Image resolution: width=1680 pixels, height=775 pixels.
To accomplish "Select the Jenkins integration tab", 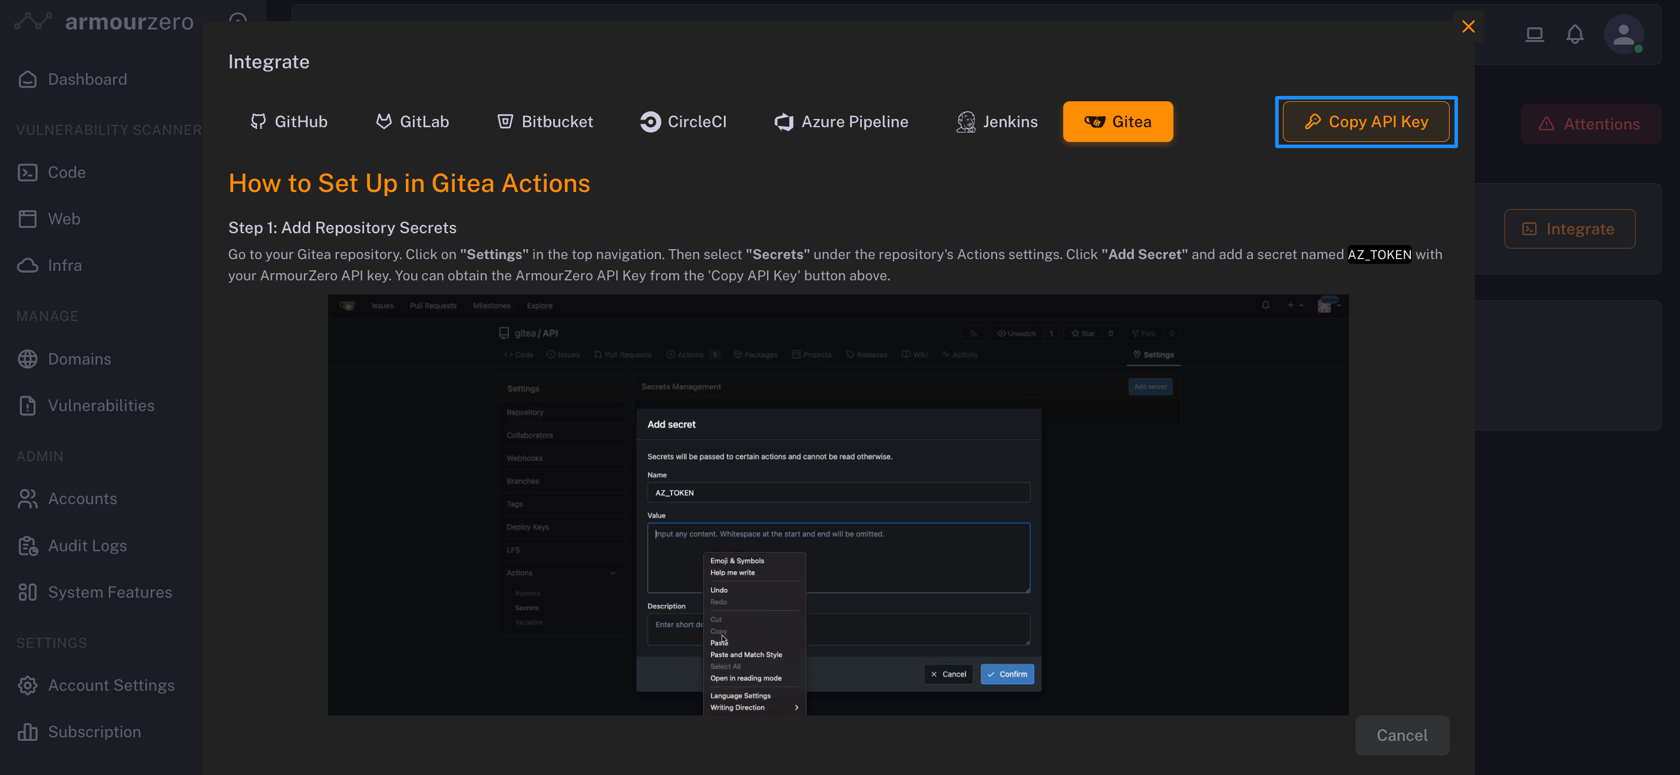I will (x=996, y=122).
